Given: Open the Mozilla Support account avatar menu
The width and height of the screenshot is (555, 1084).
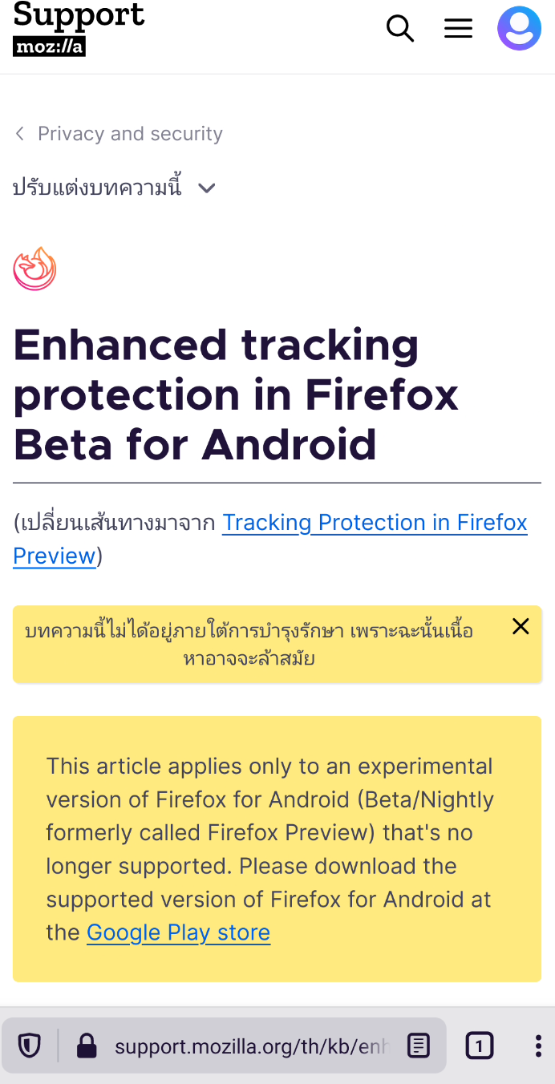Looking at the screenshot, I should [x=519, y=28].
